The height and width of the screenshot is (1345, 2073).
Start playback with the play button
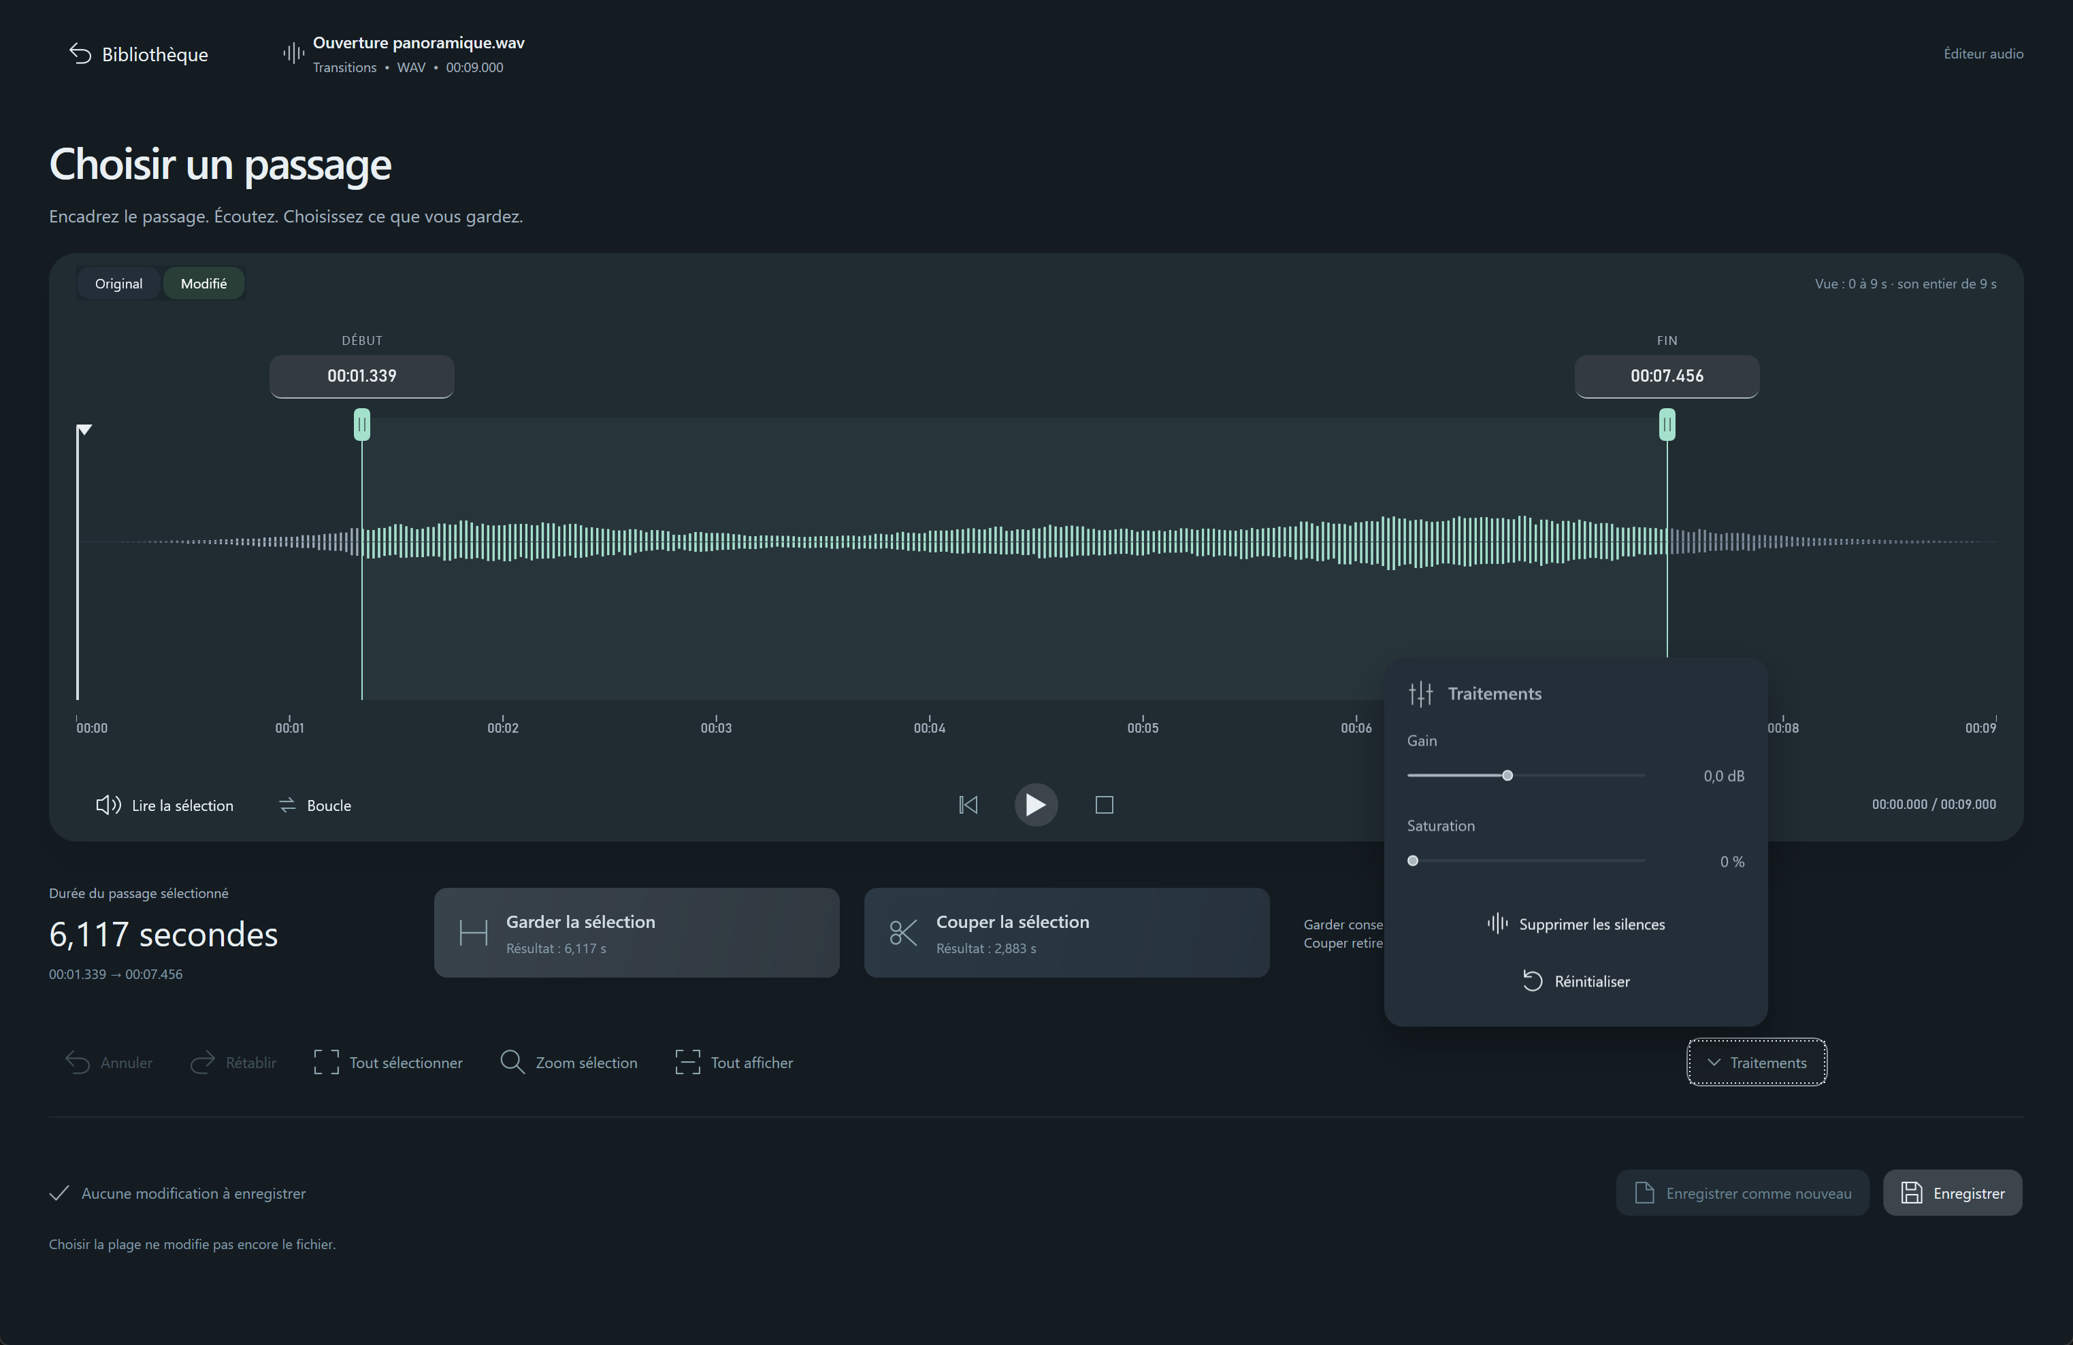[1036, 806]
